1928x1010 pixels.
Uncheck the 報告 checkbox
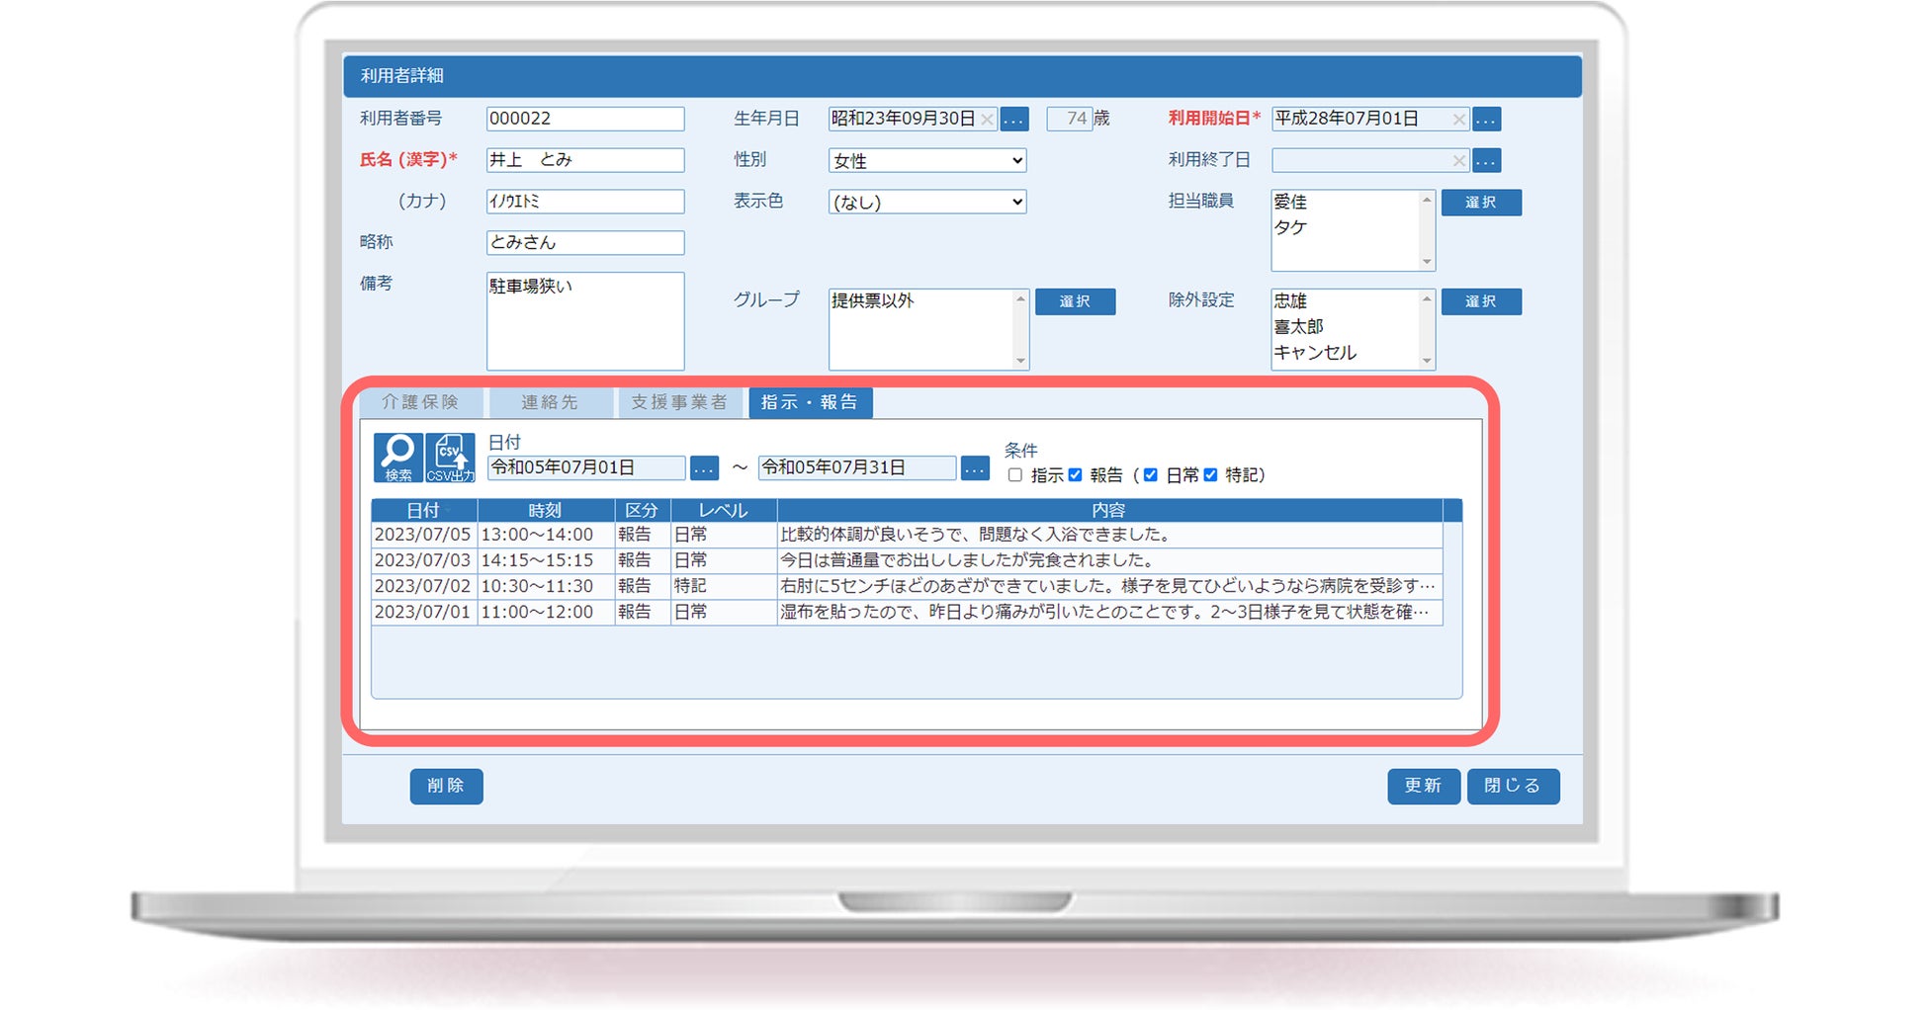pos(1075,475)
